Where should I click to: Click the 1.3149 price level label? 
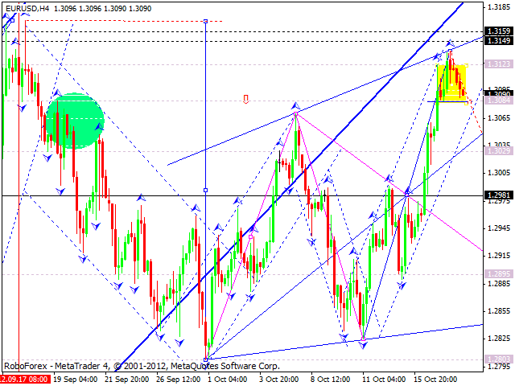(x=498, y=40)
